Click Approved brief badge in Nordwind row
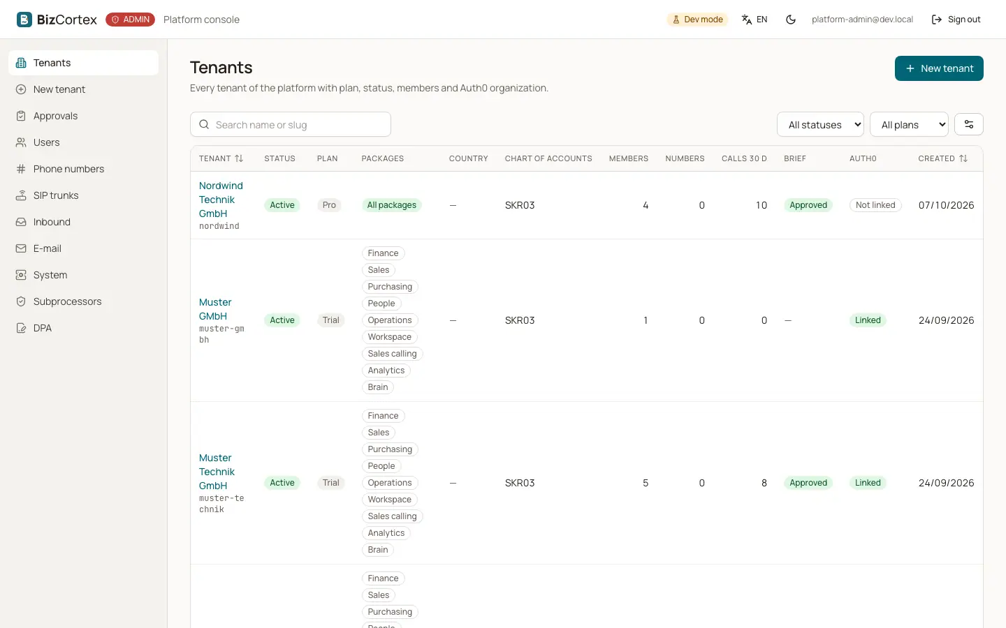Viewport: 1006px width, 628px height. (x=808, y=205)
